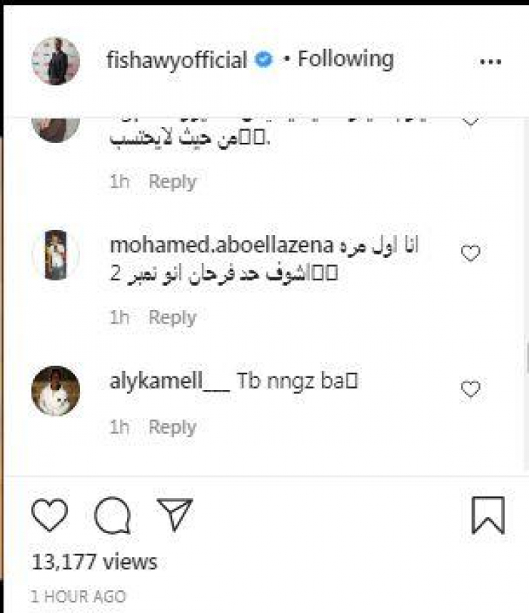Reply to the top comment

click(x=172, y=181)
